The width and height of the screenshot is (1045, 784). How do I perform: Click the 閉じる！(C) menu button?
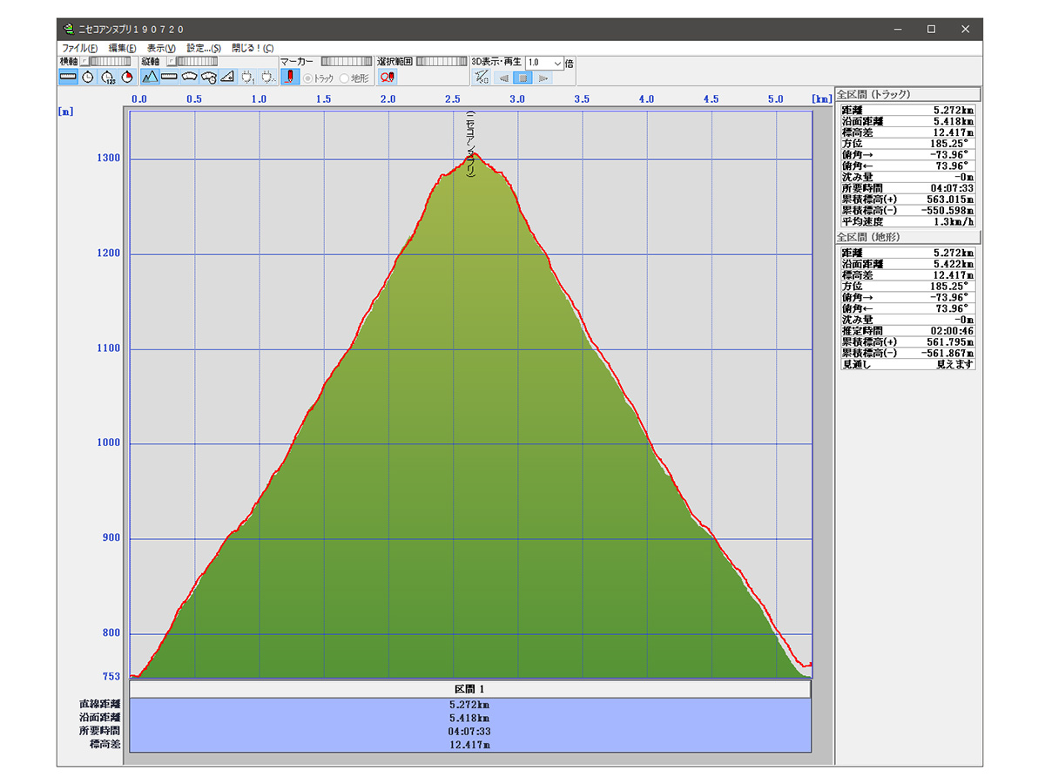pos(252,48)
